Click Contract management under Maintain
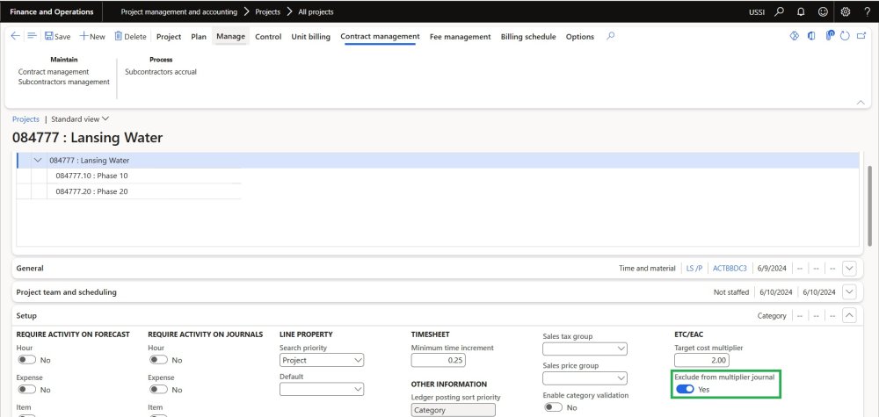 54,72
